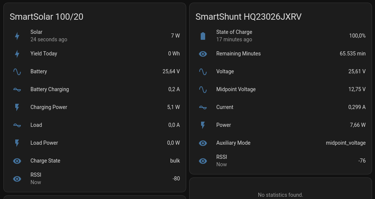375x199 pixels.
Task: Click the 0,2 A charging value
Action: (174, 89)
